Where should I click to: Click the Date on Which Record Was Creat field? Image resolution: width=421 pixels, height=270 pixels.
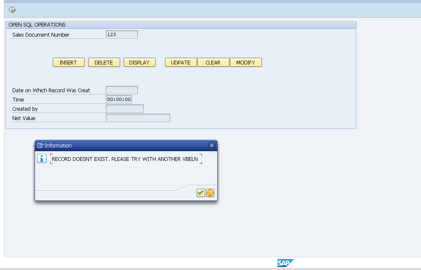[x=121, y=90]
